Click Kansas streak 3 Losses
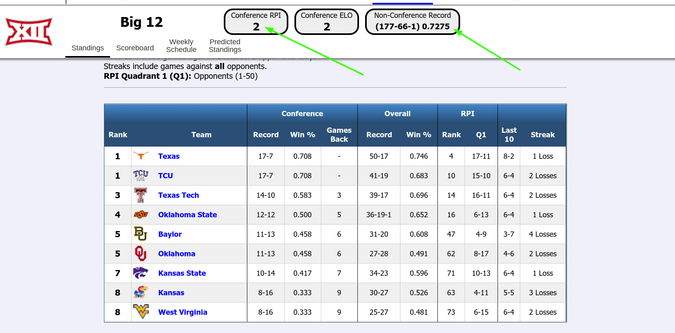Screen dimensions: 675x333 pyautogui.click(x=543, y=293)
